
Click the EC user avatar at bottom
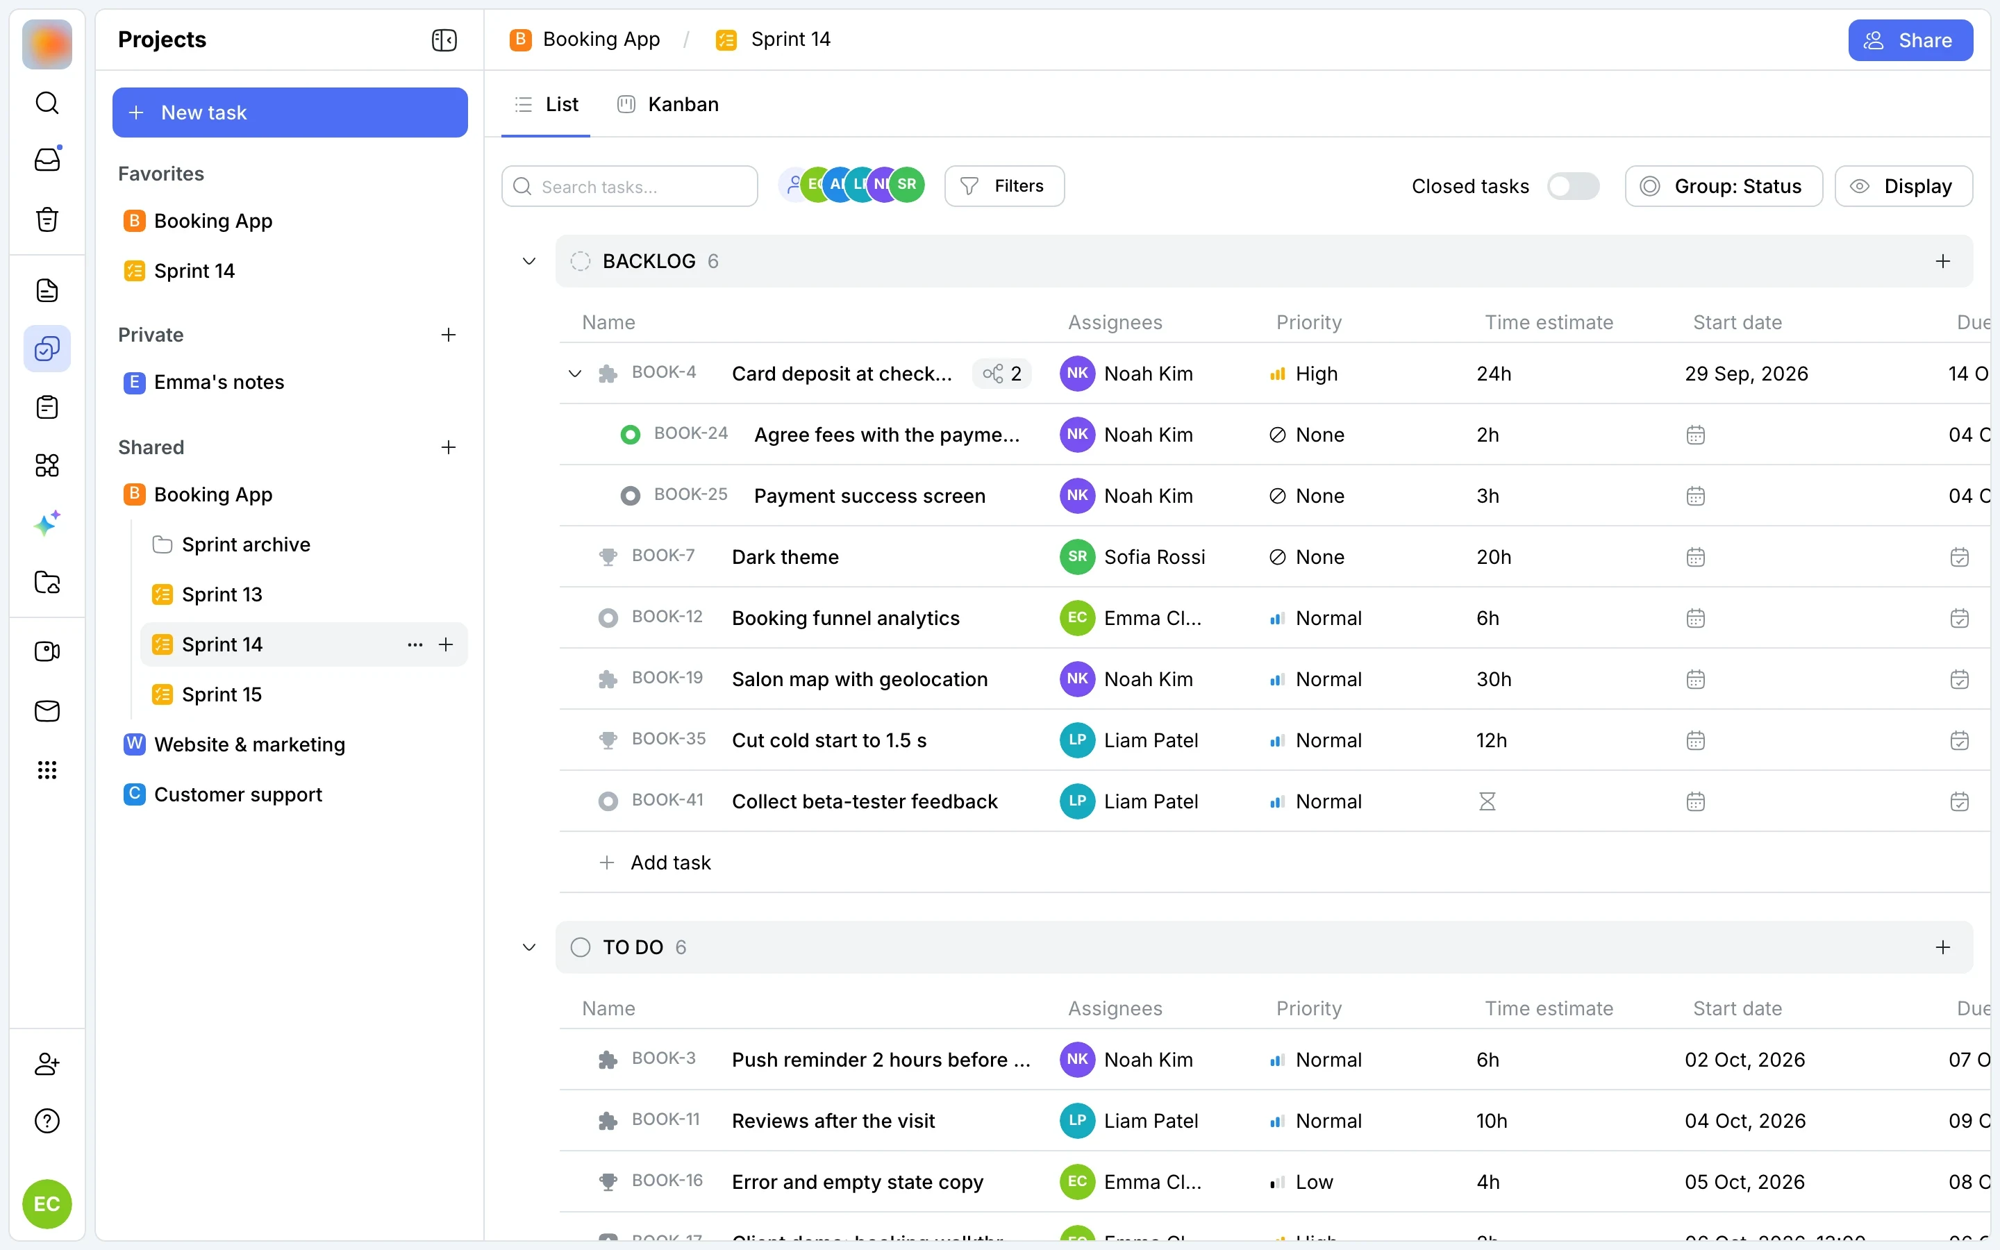pos(47,1203)
